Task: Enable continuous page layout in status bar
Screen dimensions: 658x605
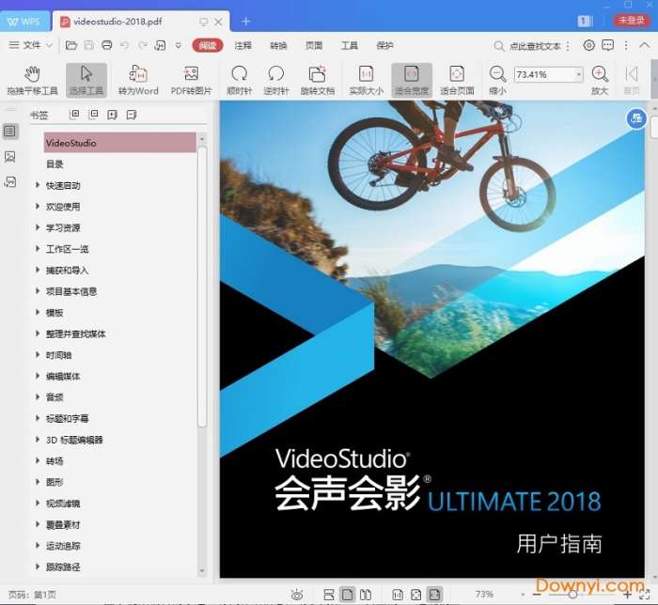Action: [329, 595]
